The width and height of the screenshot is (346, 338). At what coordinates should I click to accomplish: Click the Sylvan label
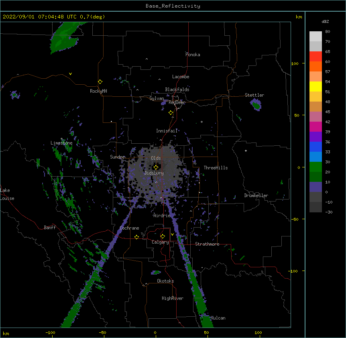click(x=157, y=98)
